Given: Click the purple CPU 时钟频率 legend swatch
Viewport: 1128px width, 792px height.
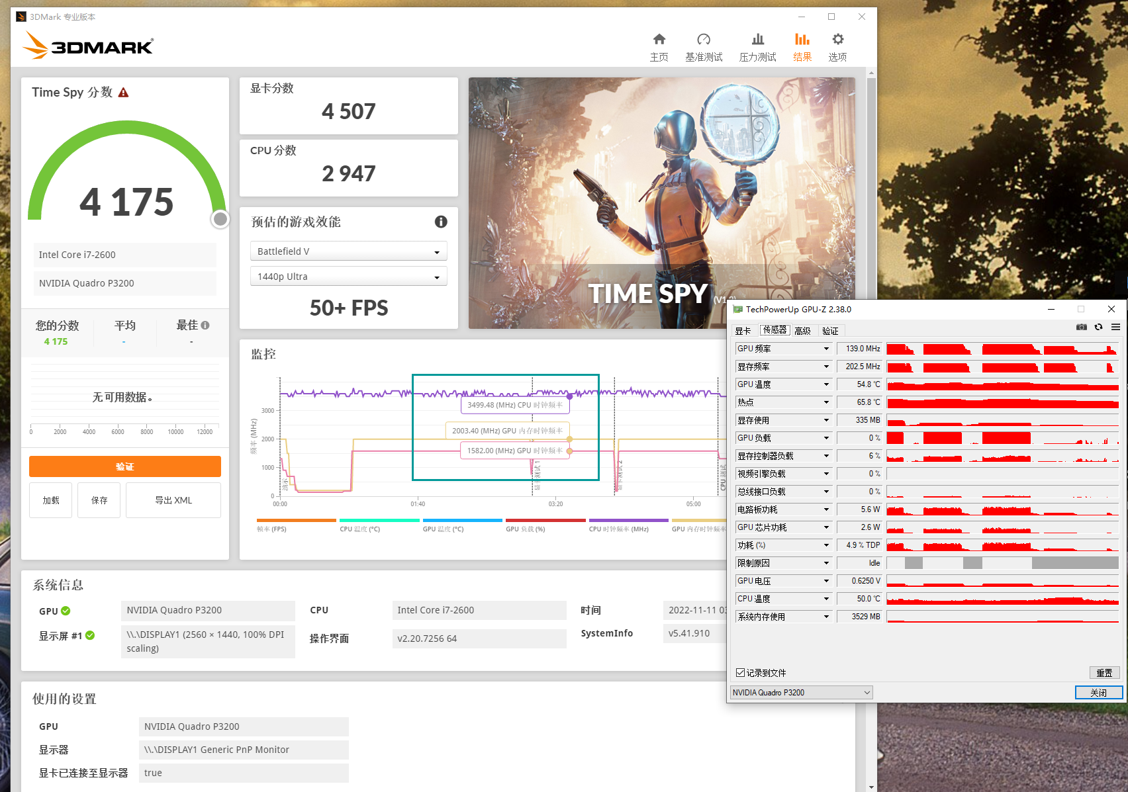Looking at the screenshot, I should pos(629,521).
